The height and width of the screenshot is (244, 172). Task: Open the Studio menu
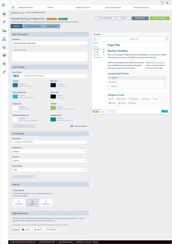pyautogui.click(x=50, y=7)
